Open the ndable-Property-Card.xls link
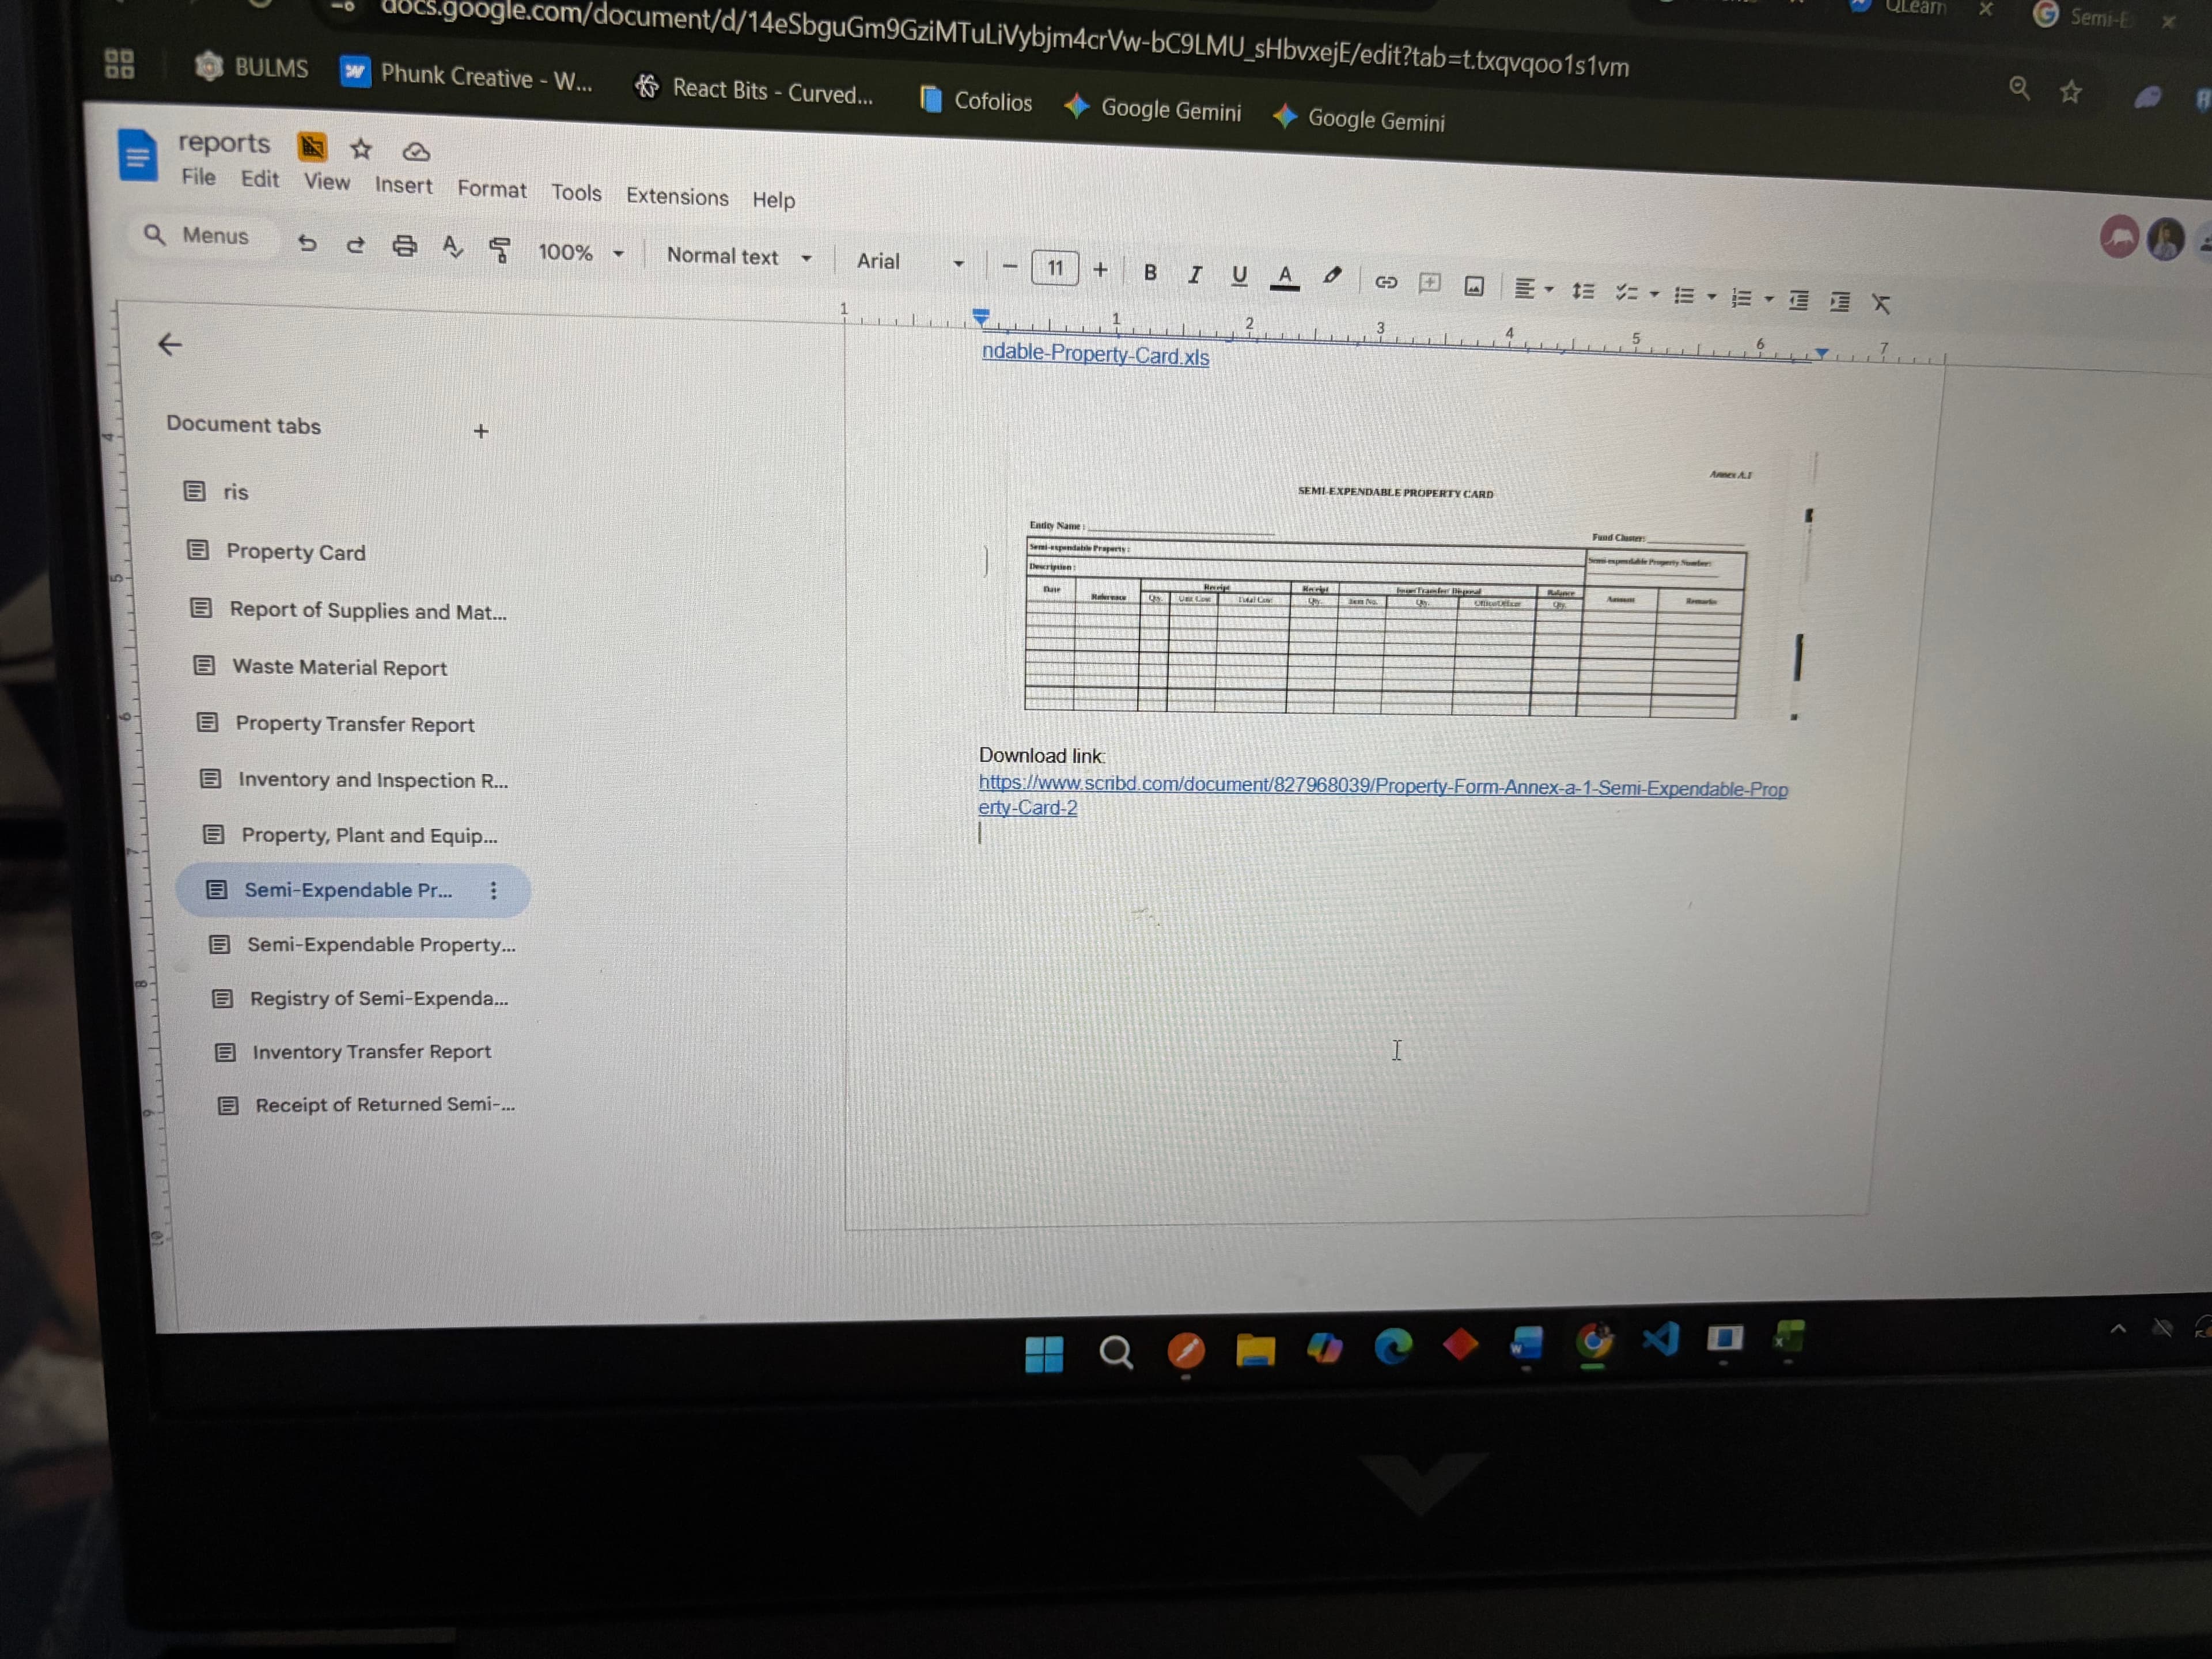Screen dimensions: 2212x1659 (1095, 354)
